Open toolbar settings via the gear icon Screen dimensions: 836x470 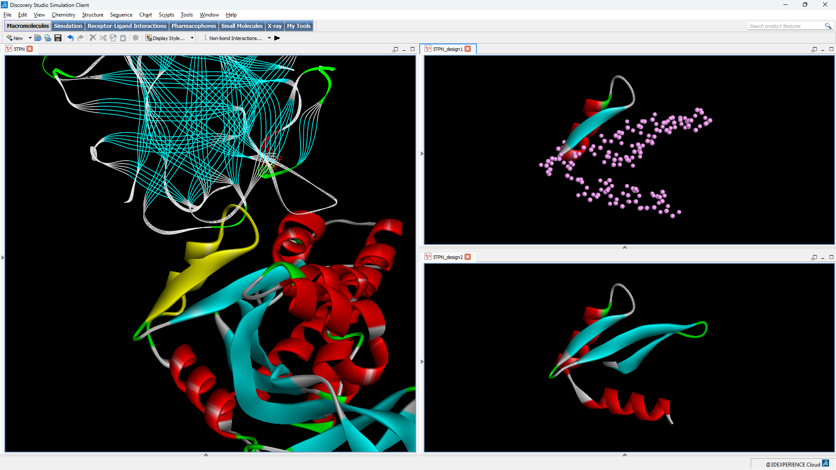click(x=135, y=38)
